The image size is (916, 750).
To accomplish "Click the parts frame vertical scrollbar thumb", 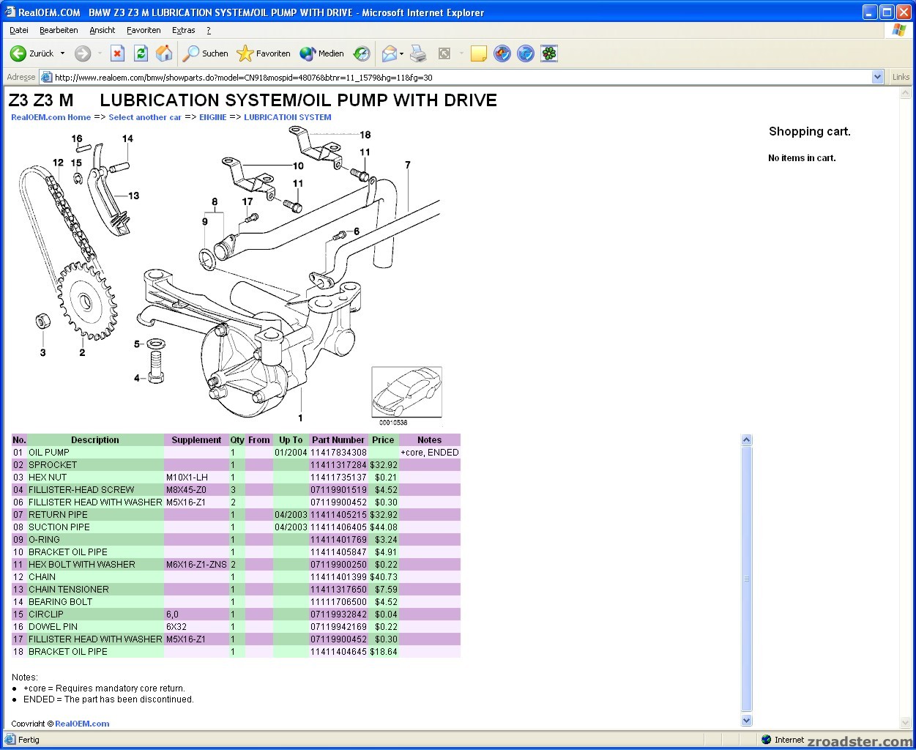I will (747, 579).
